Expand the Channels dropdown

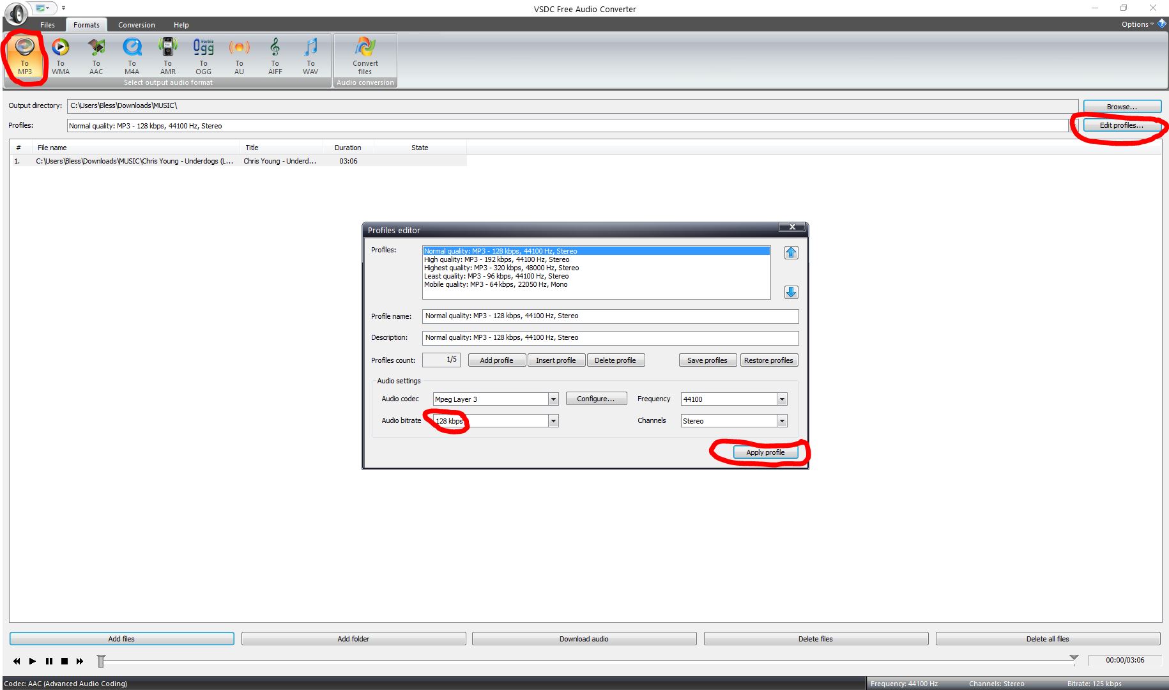point(782,421)
